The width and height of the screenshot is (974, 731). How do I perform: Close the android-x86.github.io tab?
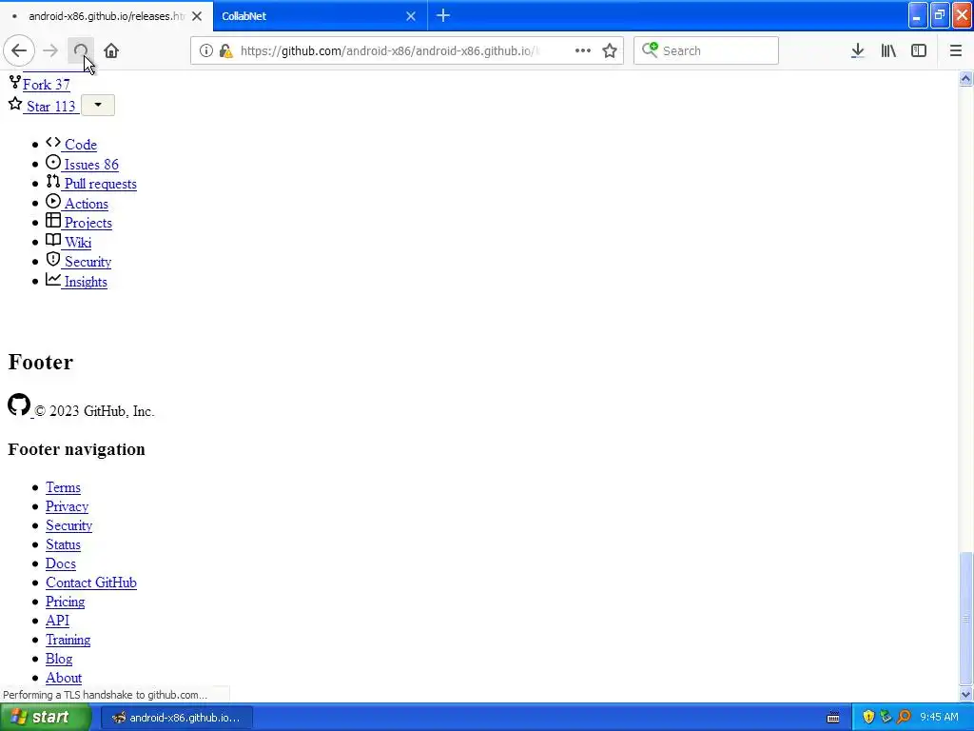pyautogui.click(x=197, y=16)
